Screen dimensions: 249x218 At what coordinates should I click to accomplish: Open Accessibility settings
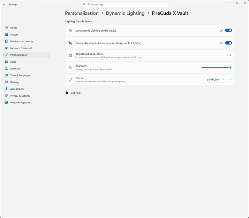26,89
